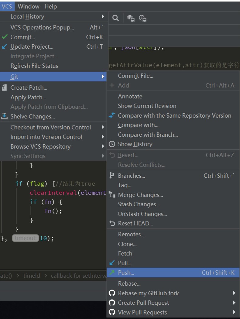The image size is (240, 319).
Task: Choose Stash Changes...
Action: click(x=173, y=204)
